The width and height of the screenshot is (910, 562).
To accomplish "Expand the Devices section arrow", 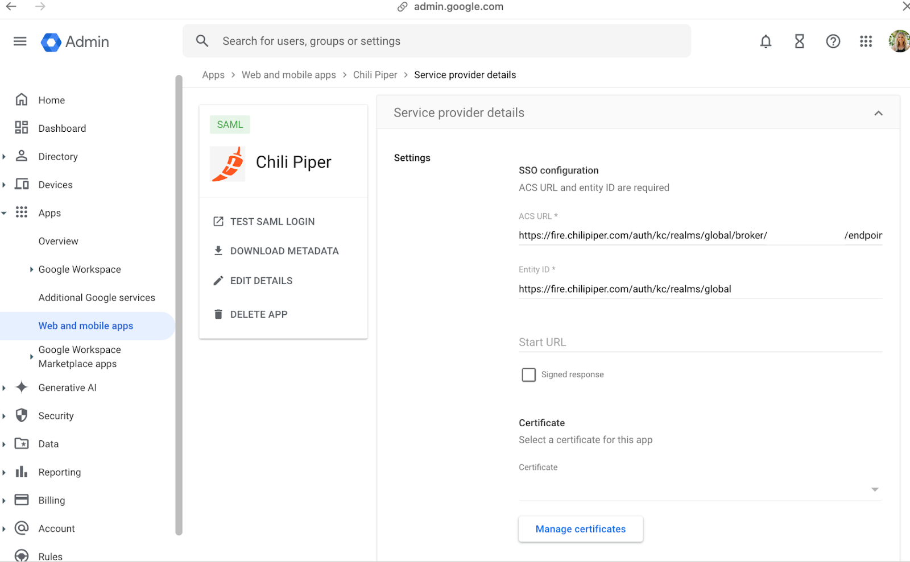I will coord(4,185).
